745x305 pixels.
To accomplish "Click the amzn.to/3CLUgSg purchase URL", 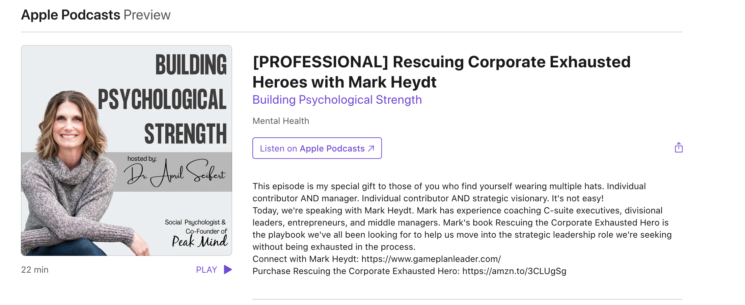I will (514, 271).
